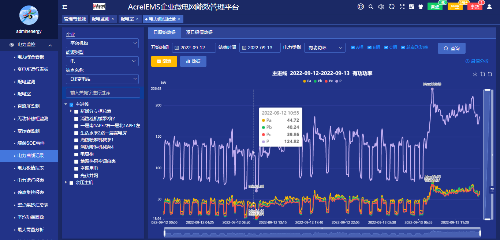Activate the chart area zoom tool
Screen dimensions: 500x240
point(482,74)
